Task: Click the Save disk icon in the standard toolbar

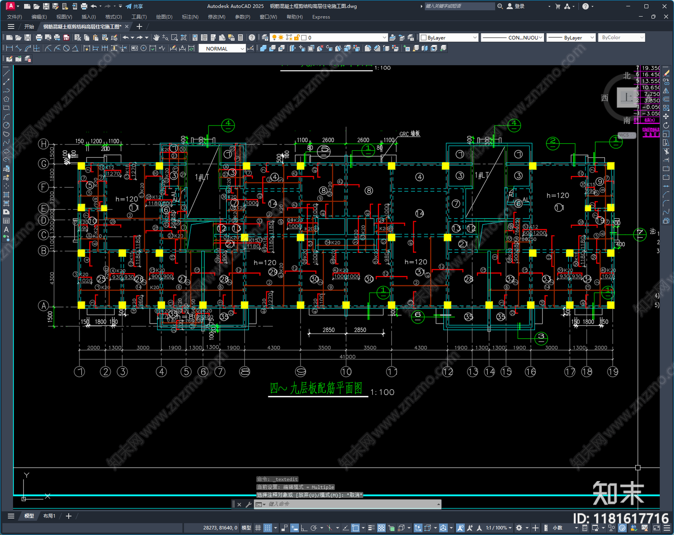Action: pos(27,37)
